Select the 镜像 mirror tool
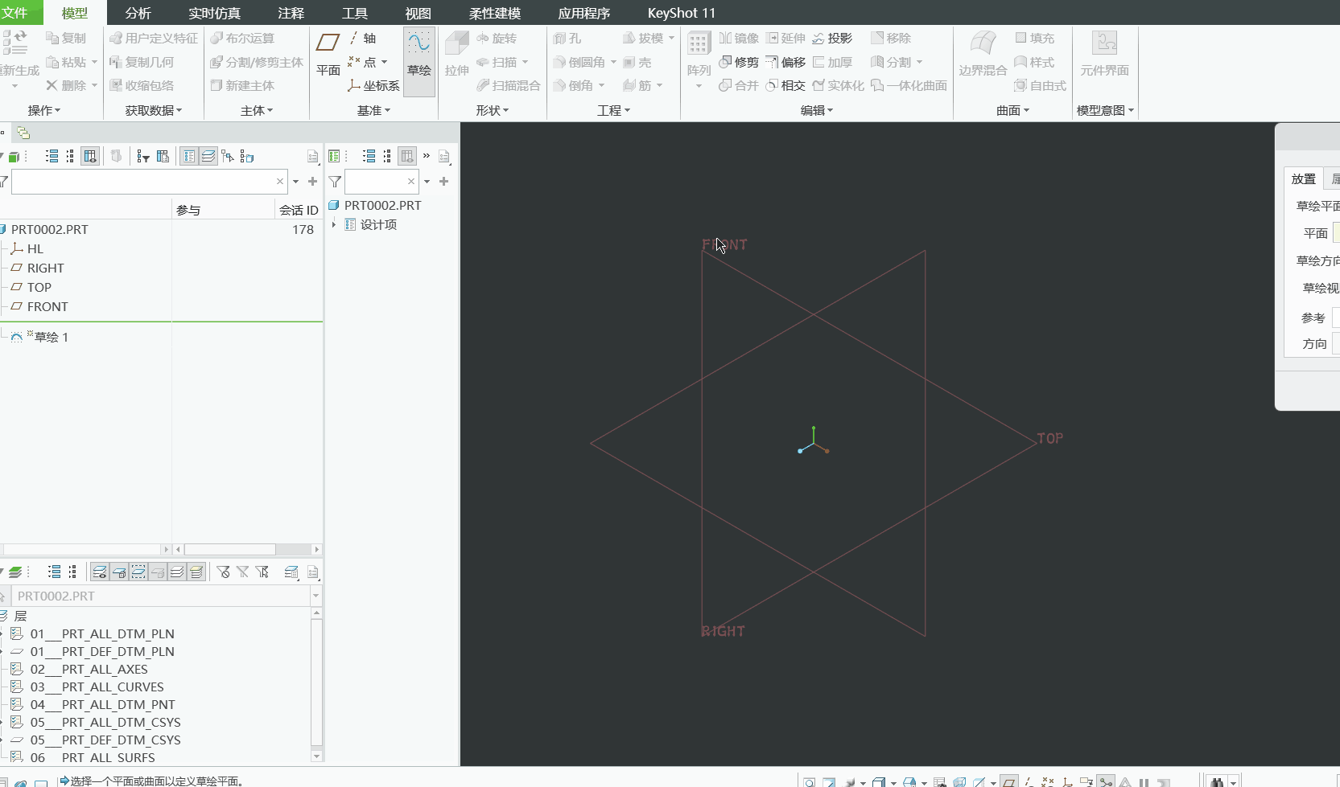The width and height of the screenshot is (1340, 787). pyautogui.click(x=739, y=38)
